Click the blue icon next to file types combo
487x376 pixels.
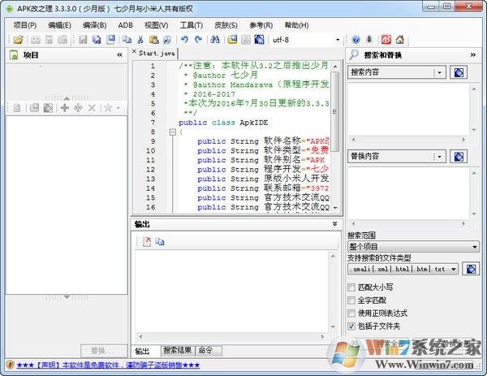(x=471, y=269)
